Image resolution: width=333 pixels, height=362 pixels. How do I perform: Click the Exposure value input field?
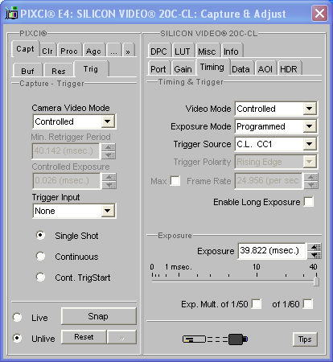pyautogui.click(x=272, y=251)
